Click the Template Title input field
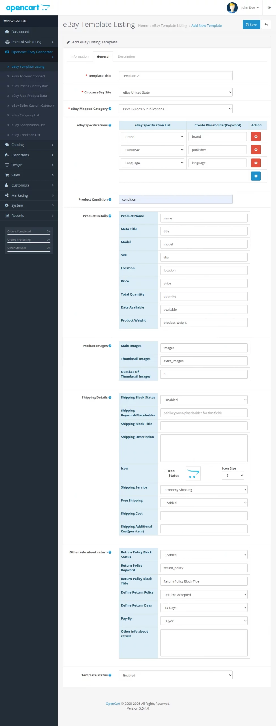 point(176,76)
